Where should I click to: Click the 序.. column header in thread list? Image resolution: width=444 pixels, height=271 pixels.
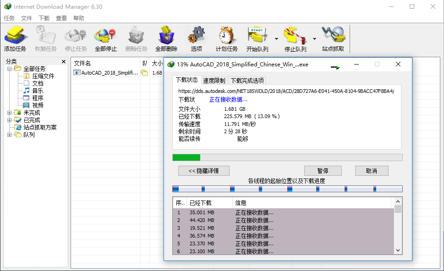tap(180, 203)
